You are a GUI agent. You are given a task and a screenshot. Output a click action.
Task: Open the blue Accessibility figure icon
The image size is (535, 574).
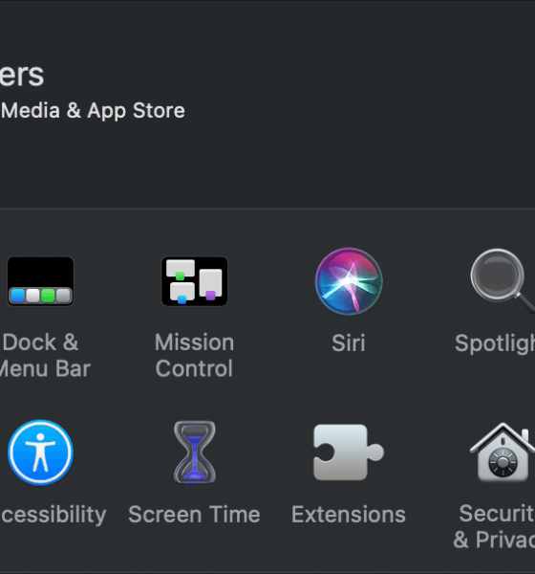[x=40, y=453]
